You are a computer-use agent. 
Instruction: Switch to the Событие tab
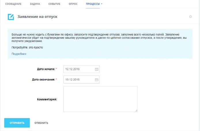[54, 4]
